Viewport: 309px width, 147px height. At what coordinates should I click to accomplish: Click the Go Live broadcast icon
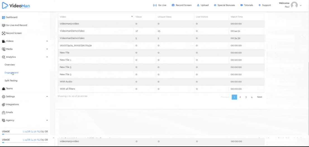[x=155, y=5]
